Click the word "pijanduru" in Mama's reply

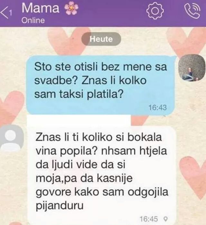(60, 206)
